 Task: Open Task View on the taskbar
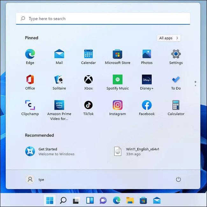click(x=76, y=200)
